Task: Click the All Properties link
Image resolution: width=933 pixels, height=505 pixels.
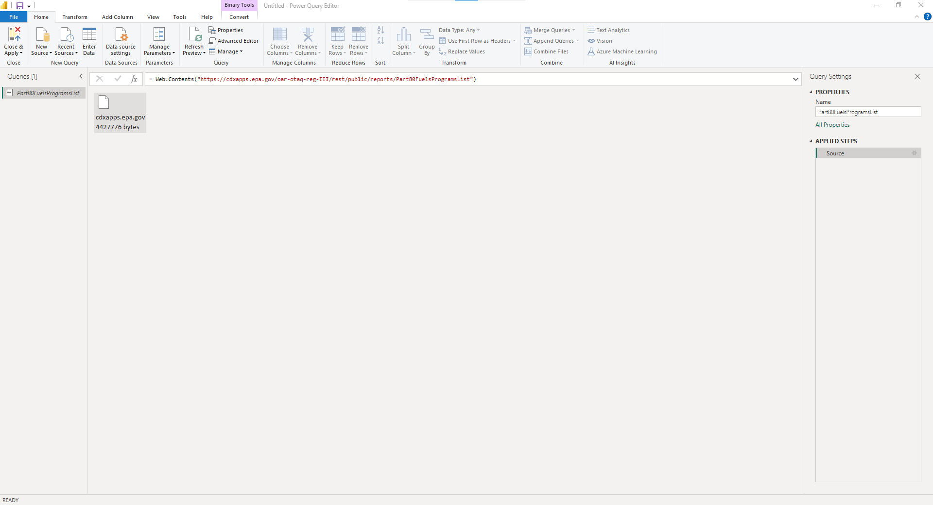Action: click(x=832, y=125)
